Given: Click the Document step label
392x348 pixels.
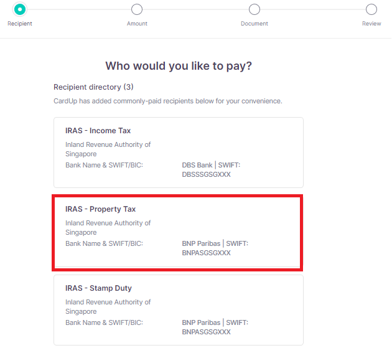Looking at the screenshot, I should (254, 24).
